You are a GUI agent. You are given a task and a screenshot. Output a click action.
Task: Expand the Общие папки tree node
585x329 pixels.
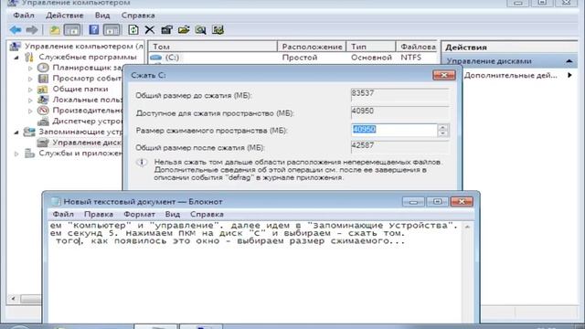[x=30, y=90]
